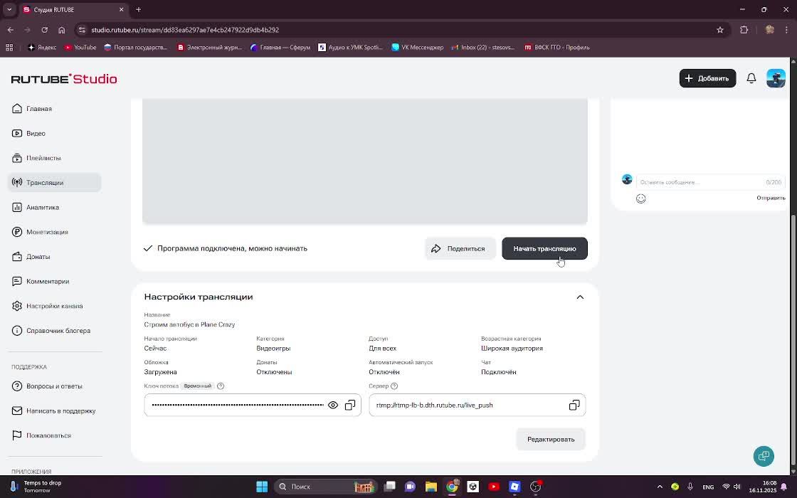Click the comment icon for Комментарии
The width and height of the screenshot is (797, 498).
coord(17,281)
